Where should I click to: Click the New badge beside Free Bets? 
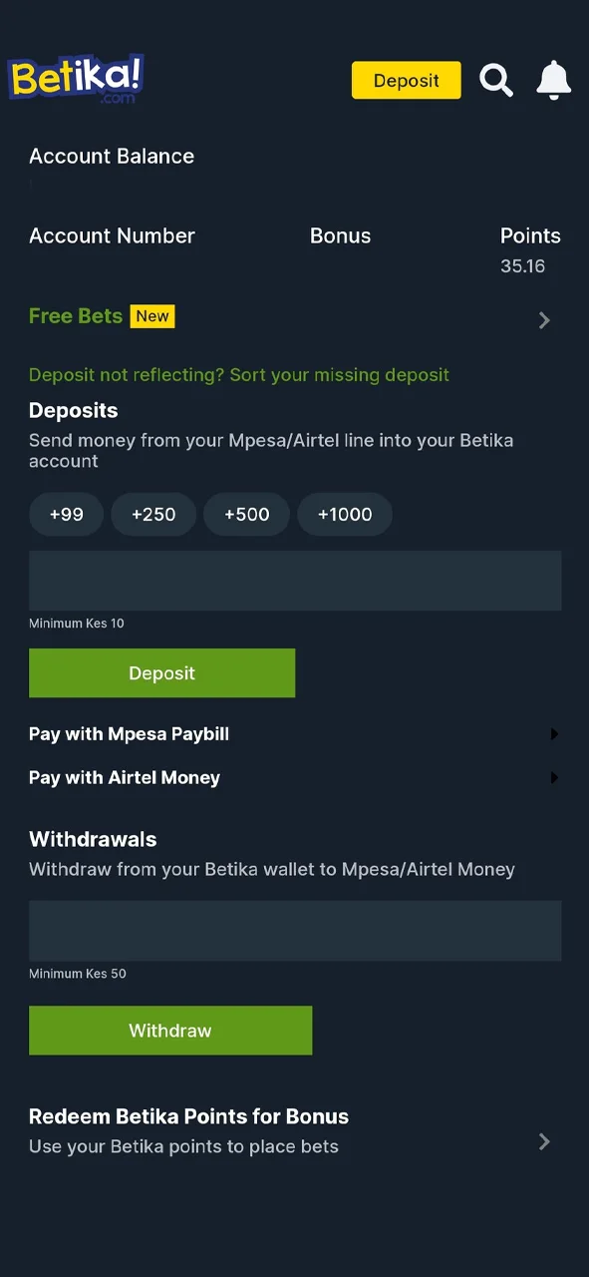(x=151, y=315)
